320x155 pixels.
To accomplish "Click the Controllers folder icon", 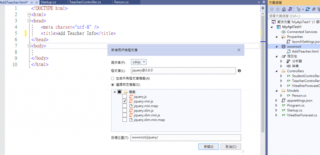I will (x=283, y=71).
